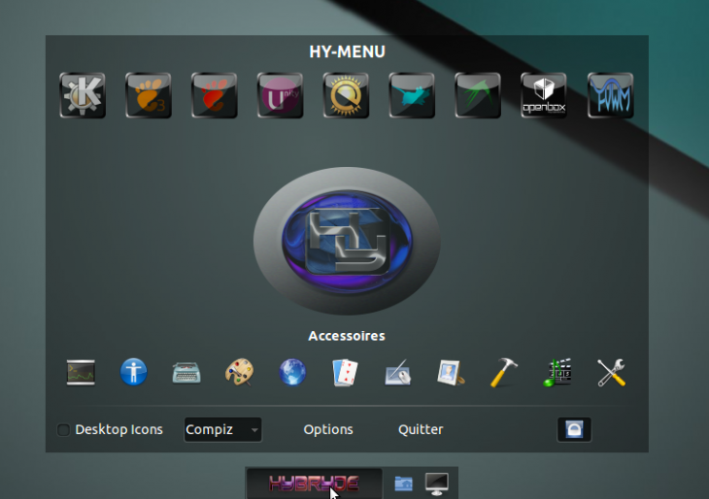Click the monitor icon in the bottom panel
Screen dimensions: 709x499
pos(437,482)
